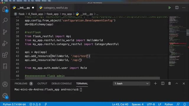Open editor More Actions ellipsis

184,8
